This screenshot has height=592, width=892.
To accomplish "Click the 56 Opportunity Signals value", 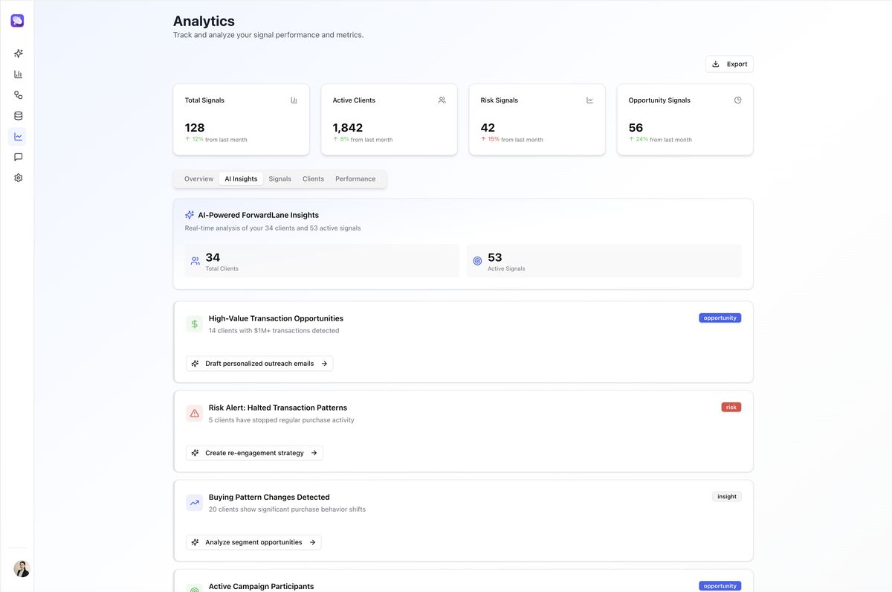I will pos(636,128).
